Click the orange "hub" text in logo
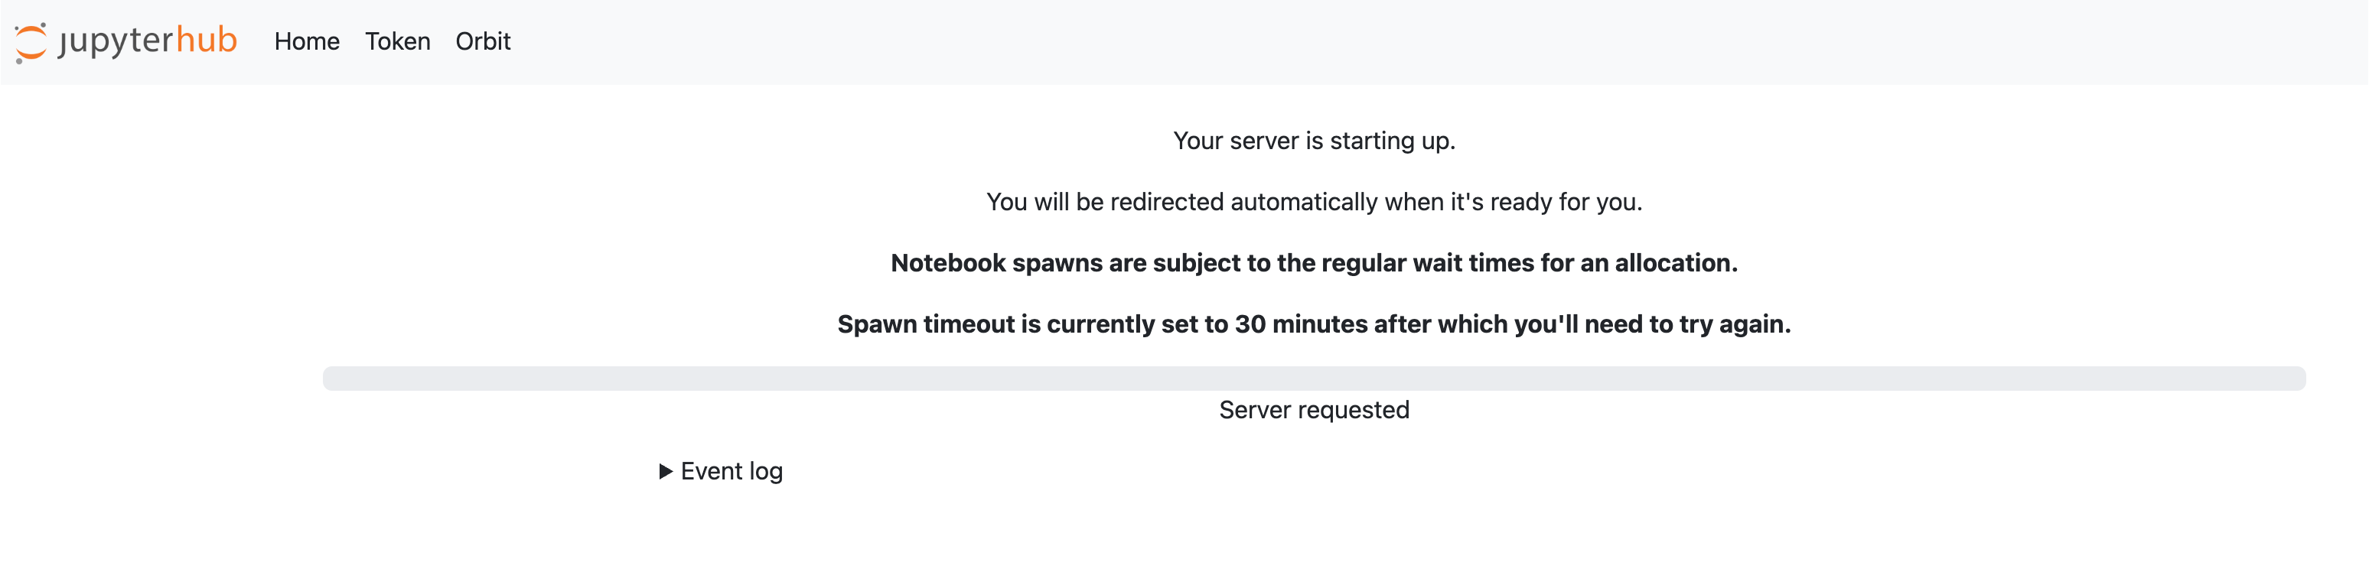Screen dimensions: 2369x572 point(206,40)
